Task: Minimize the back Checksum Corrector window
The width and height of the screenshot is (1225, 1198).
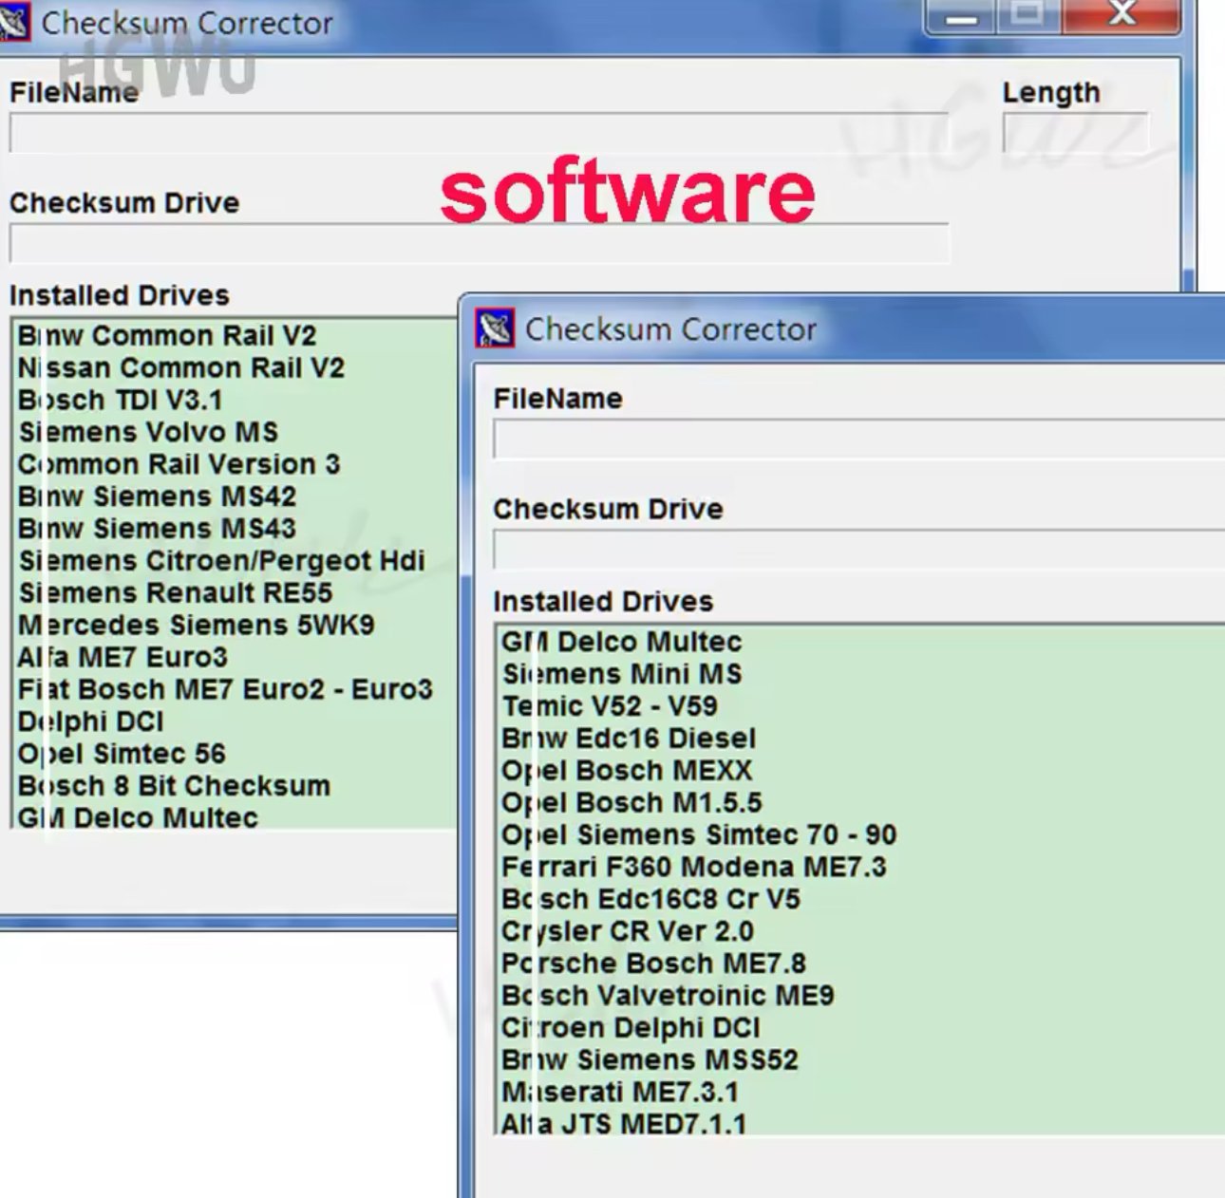Action: pyautogui.click(x=961, y=16)
